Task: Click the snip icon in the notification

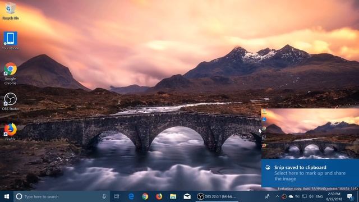Action: point(268,168)
